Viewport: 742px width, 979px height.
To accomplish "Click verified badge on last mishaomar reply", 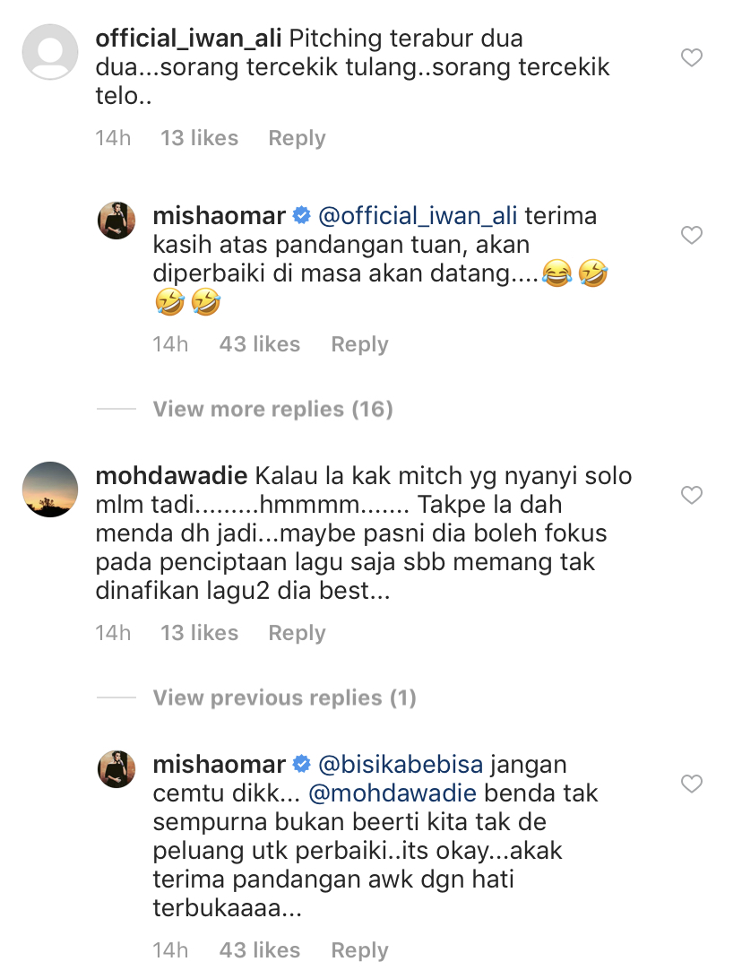I will (302, 765).
